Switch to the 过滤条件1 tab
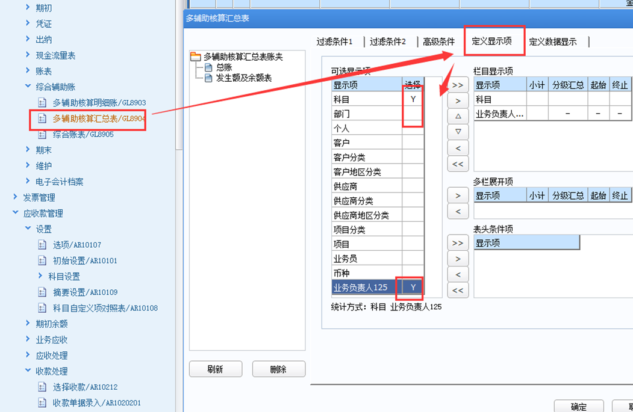633x412 pixels. point(334,42)
